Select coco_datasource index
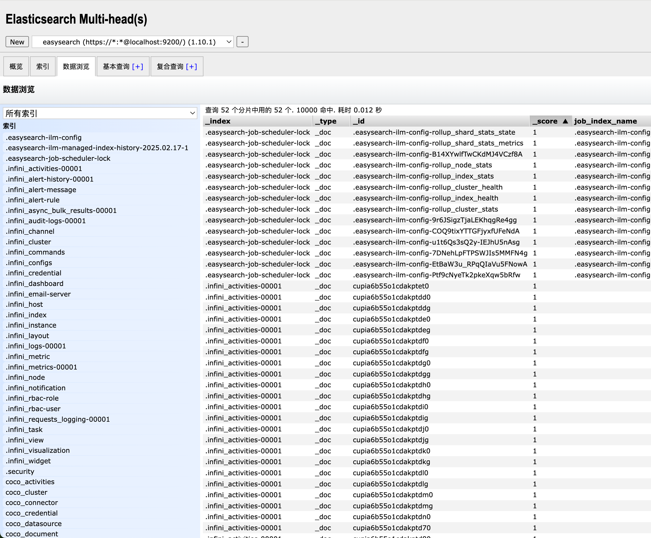The width and height of the screenshot is (651, 538). click(100, 524)
